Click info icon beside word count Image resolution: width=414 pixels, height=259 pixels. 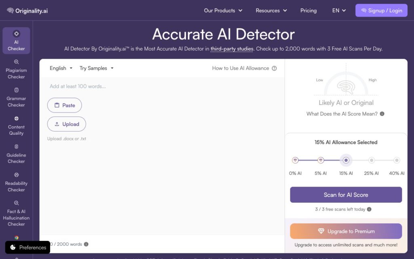(86, 244)
